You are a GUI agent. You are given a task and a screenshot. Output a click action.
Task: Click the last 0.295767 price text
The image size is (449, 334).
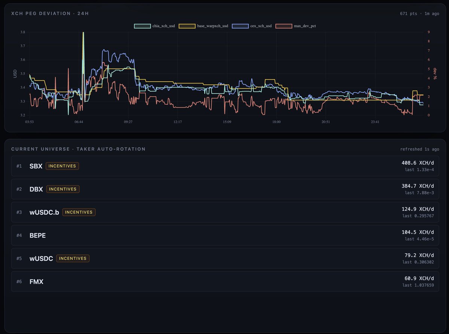pos(418,216)
